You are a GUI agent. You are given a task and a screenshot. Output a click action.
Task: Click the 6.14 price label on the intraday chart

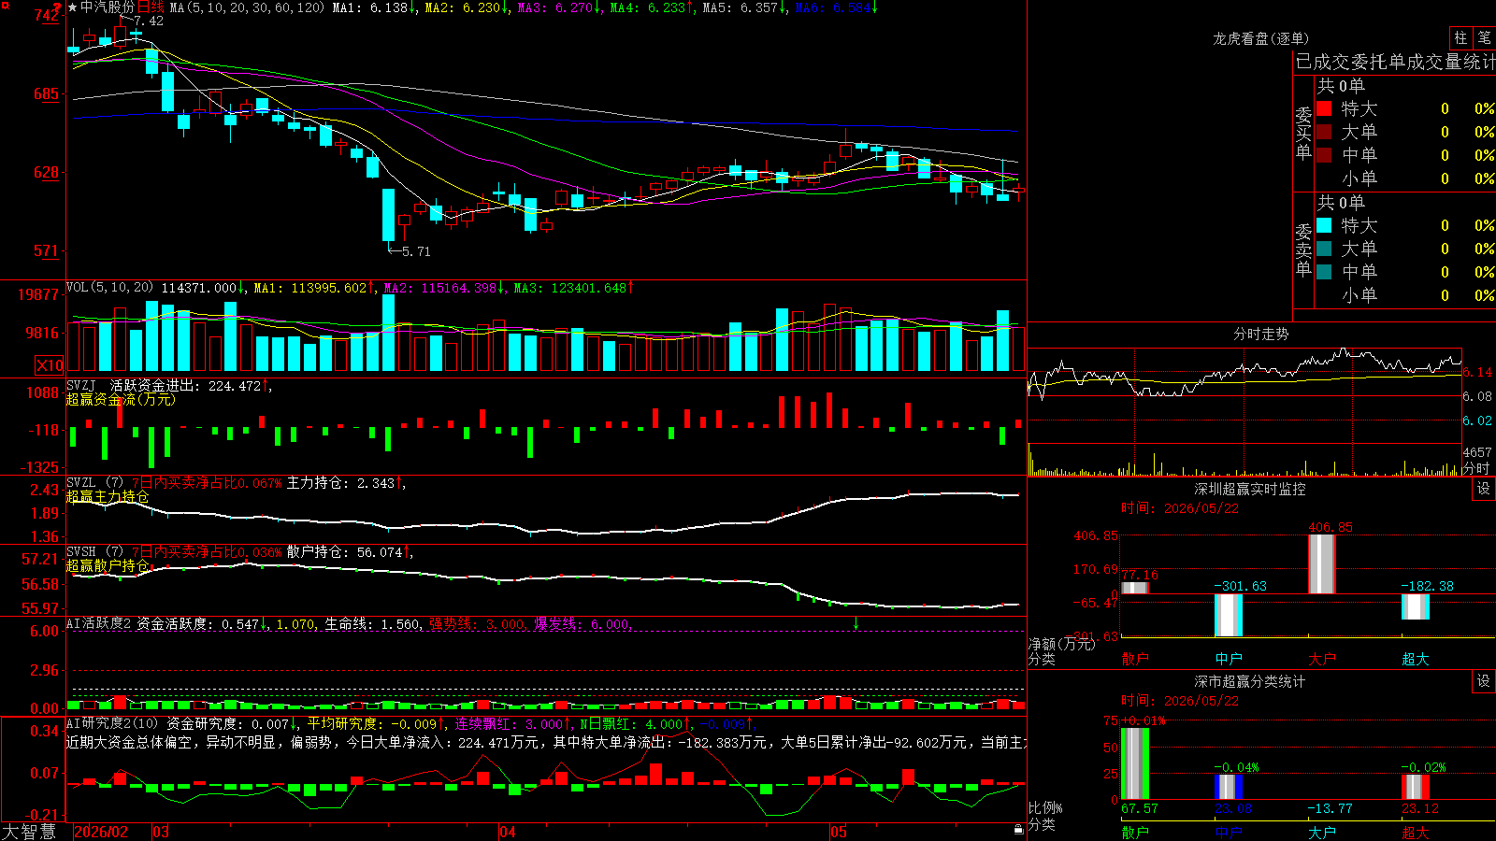pyautogui.click(x=1478, y=372)
